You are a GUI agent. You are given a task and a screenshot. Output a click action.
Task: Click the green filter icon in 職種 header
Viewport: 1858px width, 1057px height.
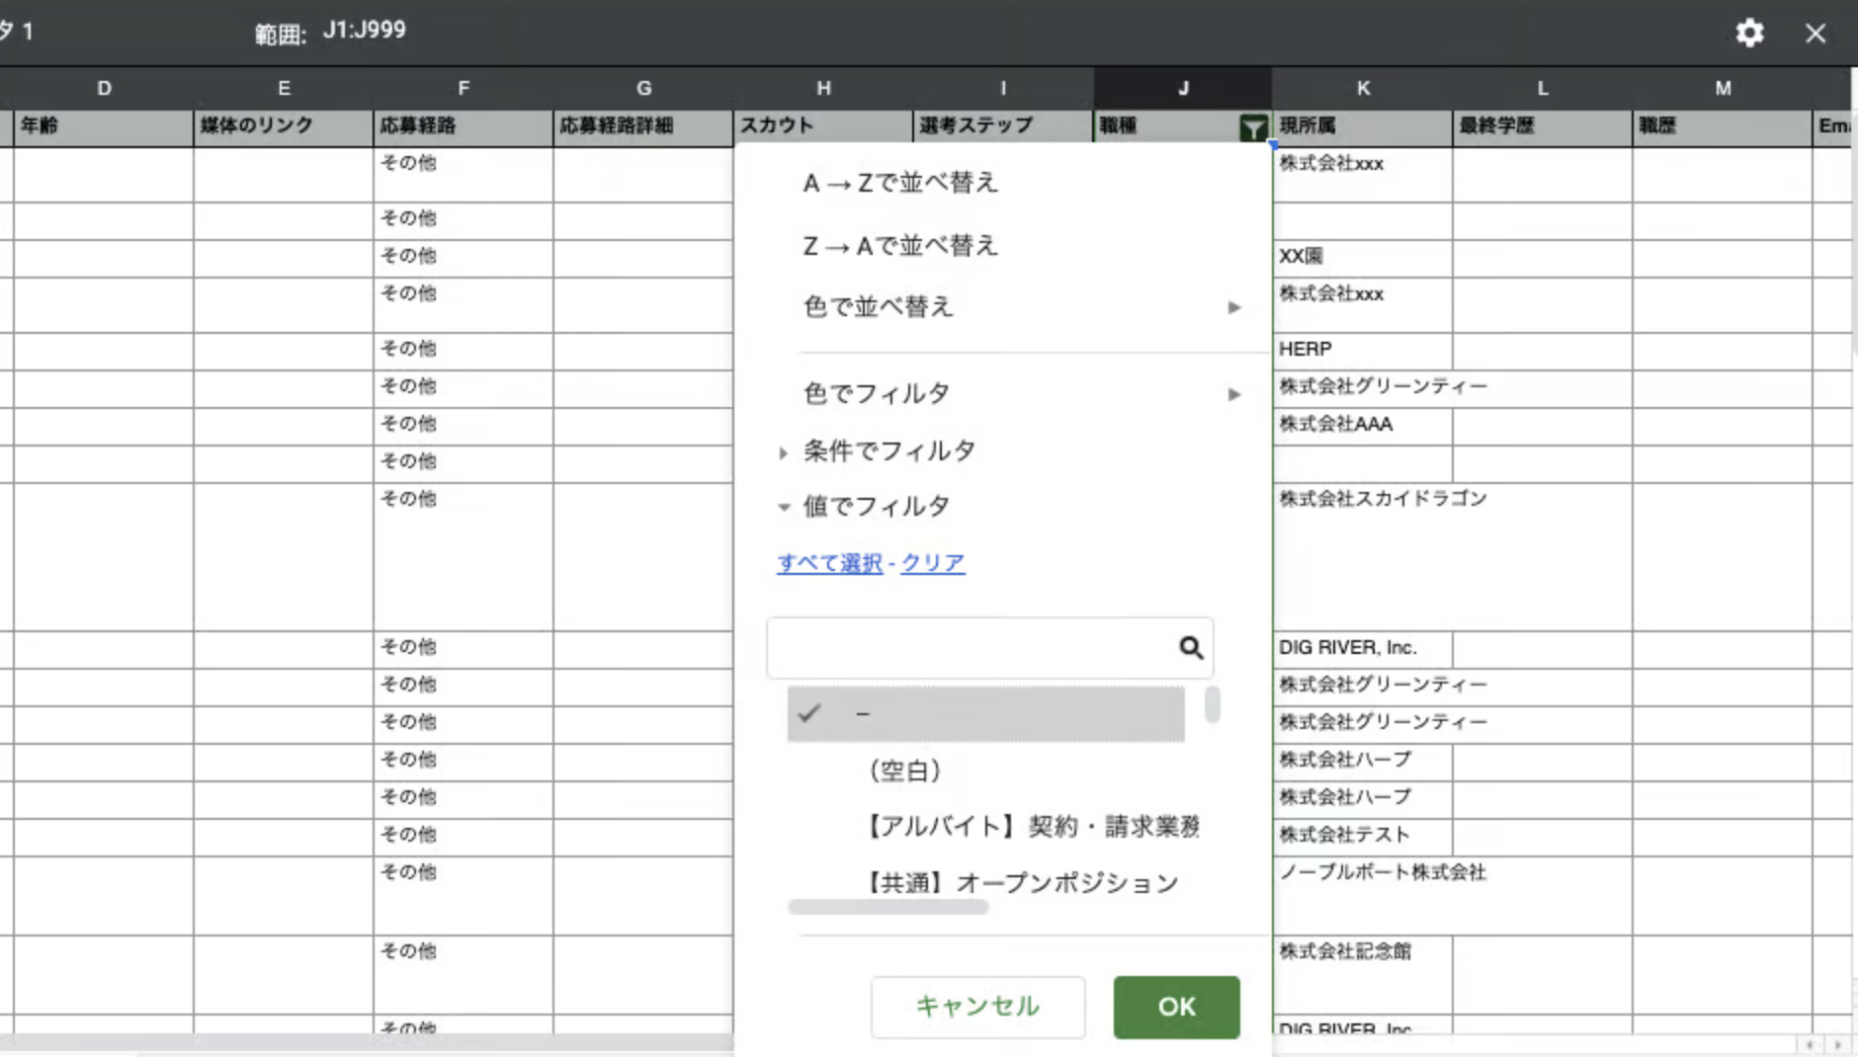[1252, 127]
